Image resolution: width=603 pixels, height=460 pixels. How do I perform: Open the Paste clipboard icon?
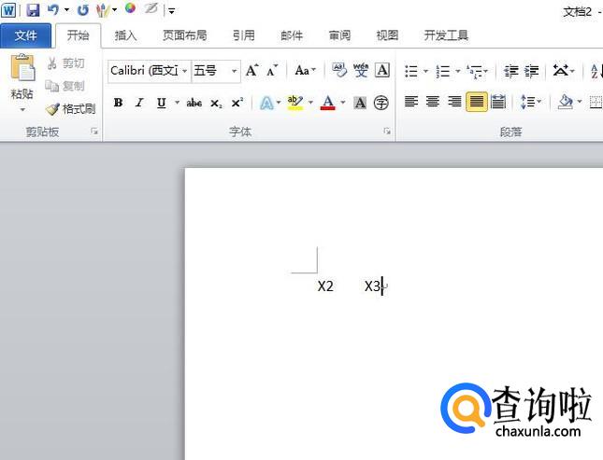pyautogui.click(x=22, y=68)
